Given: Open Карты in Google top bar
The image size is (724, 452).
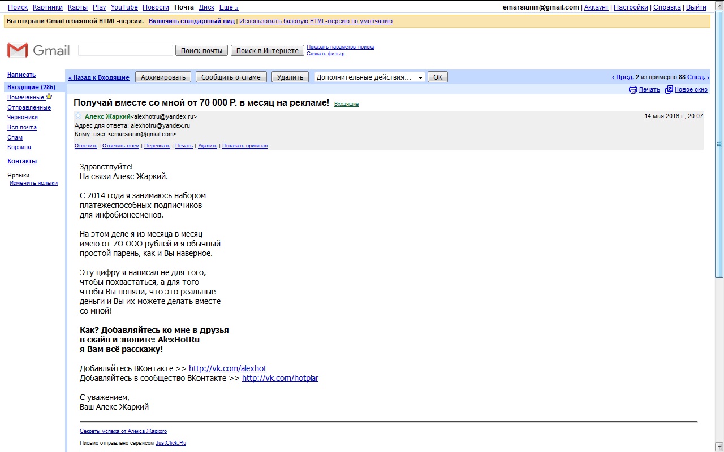Looking at the screenshot, I should click(x=77, y=7).
